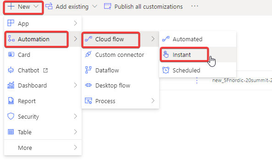Click the Dashboard chart icon

[11, 85]
